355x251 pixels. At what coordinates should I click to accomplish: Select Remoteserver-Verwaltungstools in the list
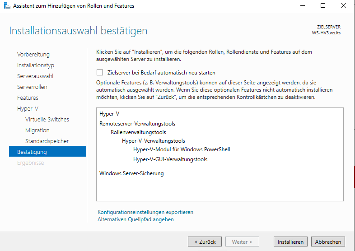pyautogui.click(x=137, y=124)
